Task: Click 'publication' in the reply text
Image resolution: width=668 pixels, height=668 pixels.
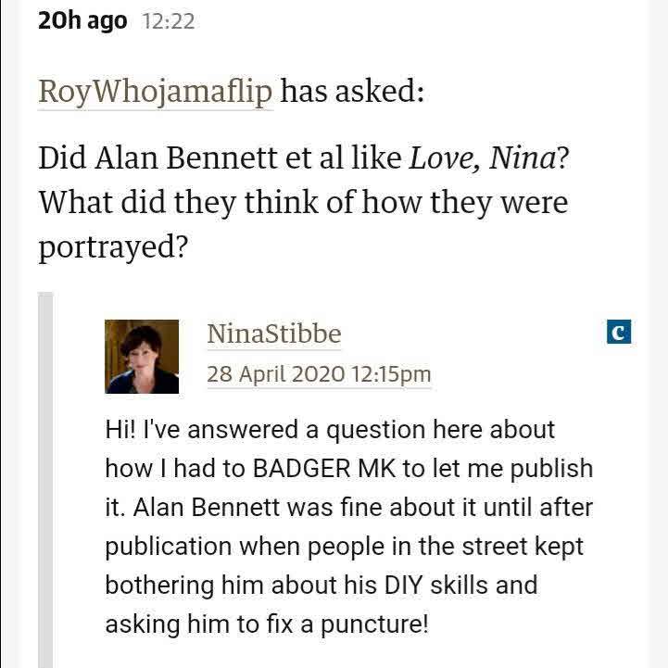Action: point(170,546)
